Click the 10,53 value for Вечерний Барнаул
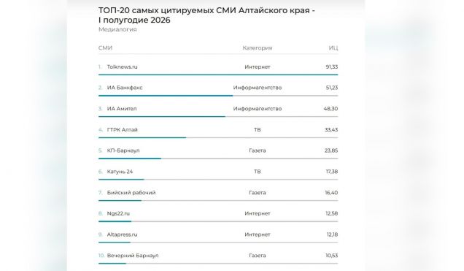Image resolution: width=464 pixels, height=271 pixels. (332, 256)
